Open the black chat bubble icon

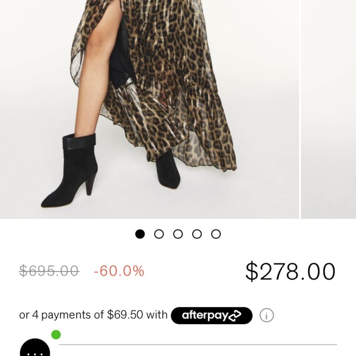[x=35, y=349]
